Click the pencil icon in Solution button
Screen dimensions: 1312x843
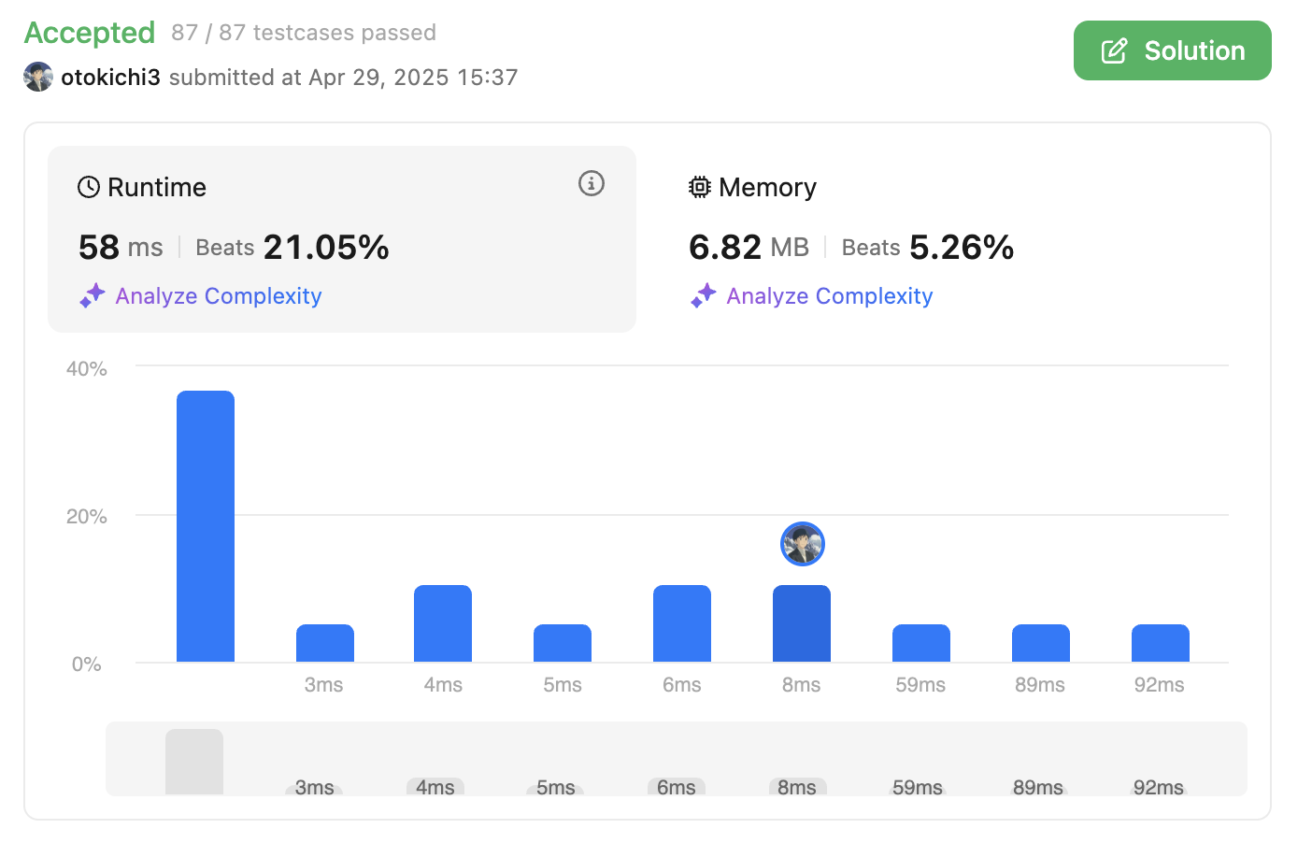(1114, 50)
